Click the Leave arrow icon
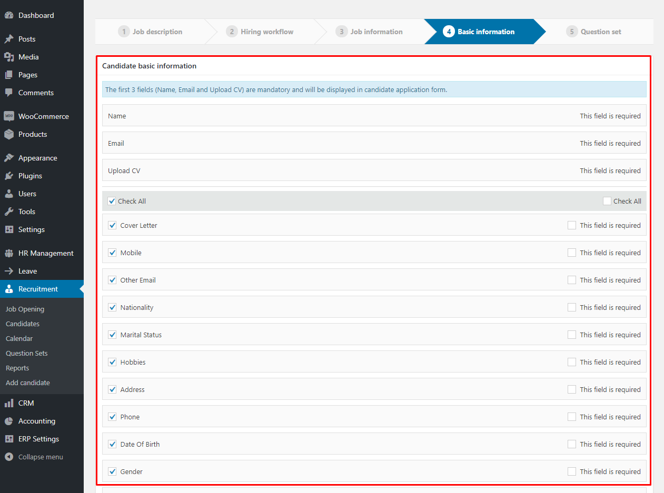664x493 pixels. 9,271
